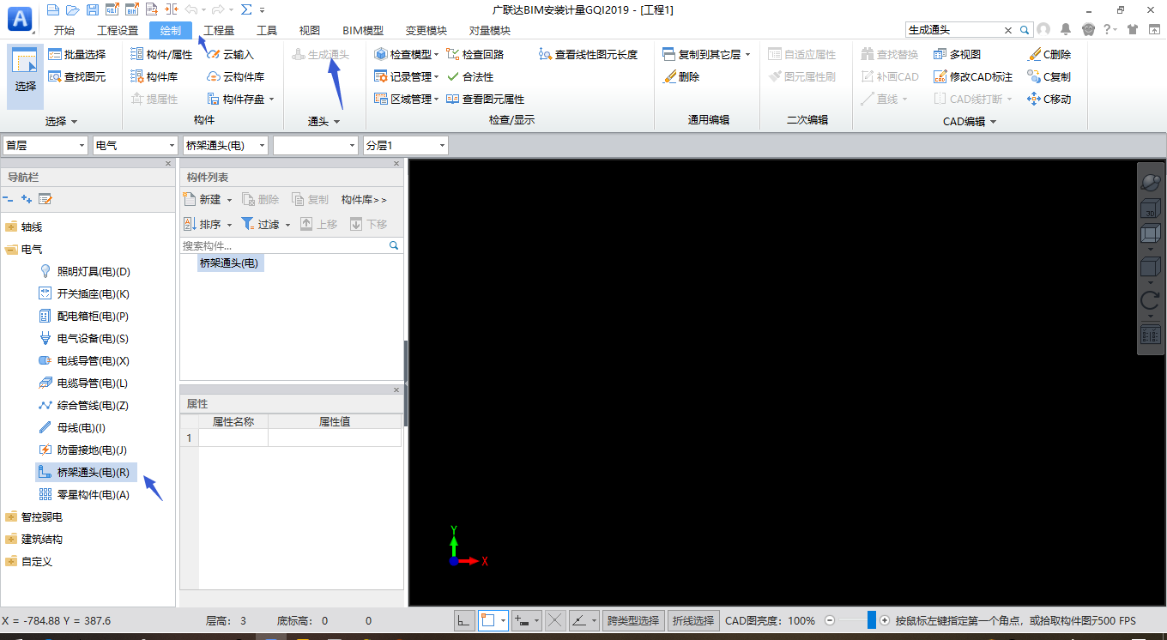Click C移动 tool
The image size is (1167, 640).
[x=1049, y=99]
